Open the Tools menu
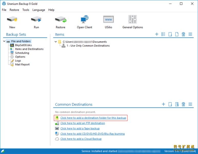The height and width of the screenshot is (154, 198). 26,10
